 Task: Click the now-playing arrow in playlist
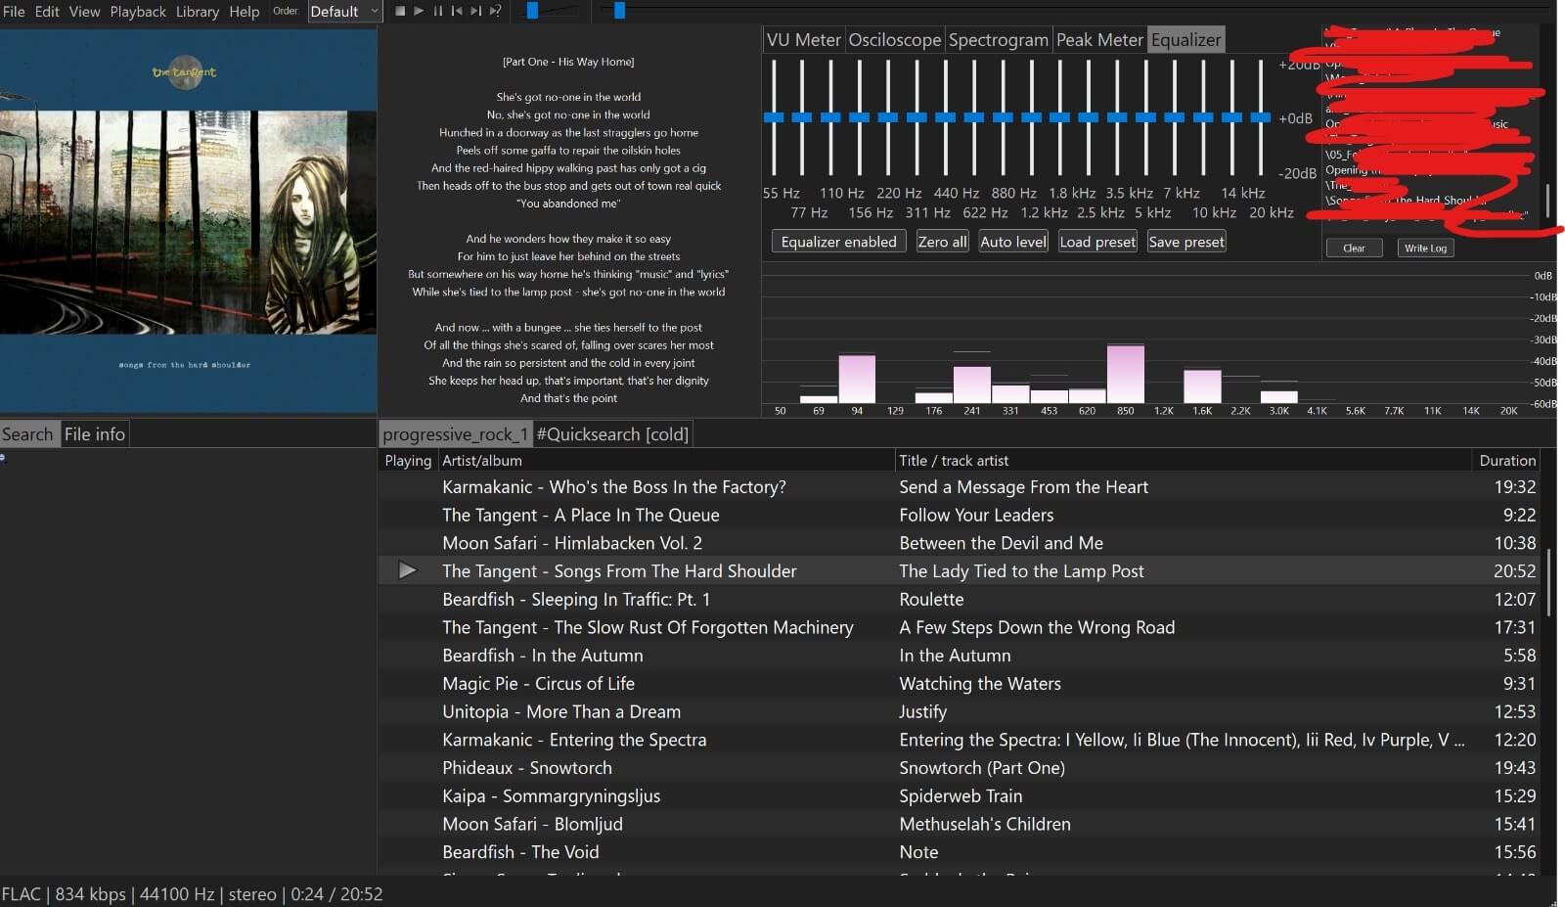tap(408, 570)
